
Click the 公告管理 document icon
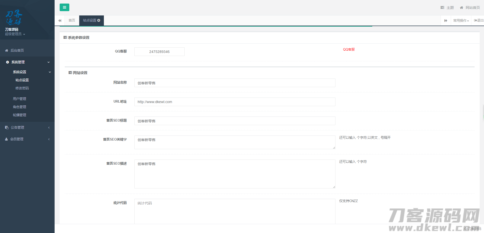(x=6, y=127)
